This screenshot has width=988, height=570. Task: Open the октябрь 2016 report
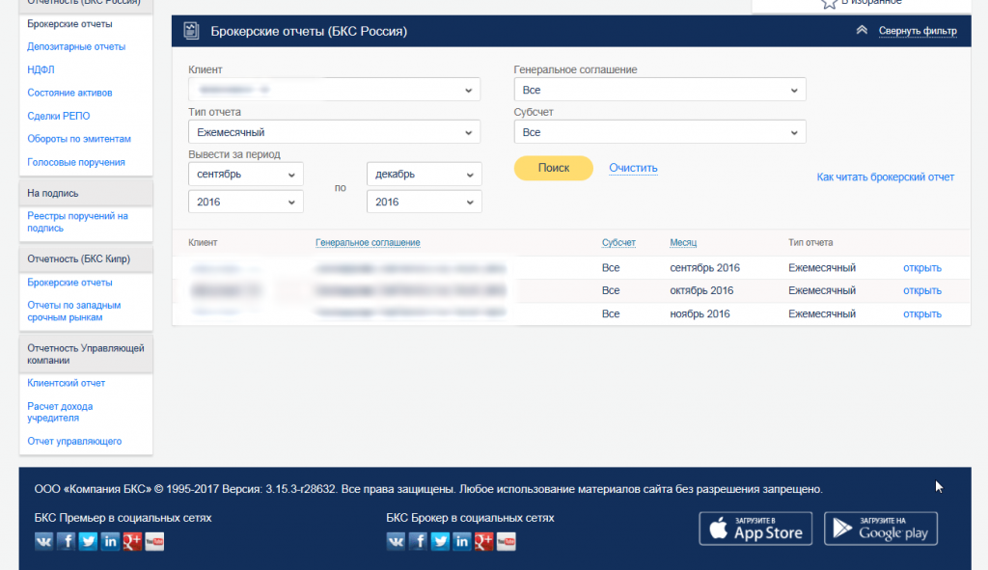tap(921, 290)
